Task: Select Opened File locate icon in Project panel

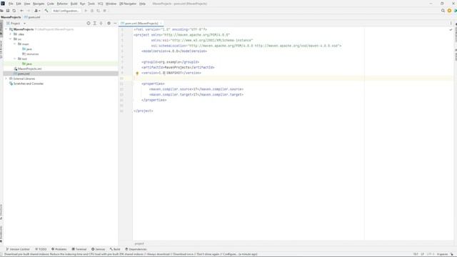Action: [89, 24]
